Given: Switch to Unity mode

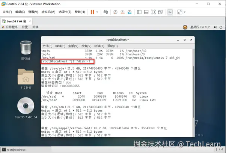Looking at the screenshot, I should [x=160, y=12].
